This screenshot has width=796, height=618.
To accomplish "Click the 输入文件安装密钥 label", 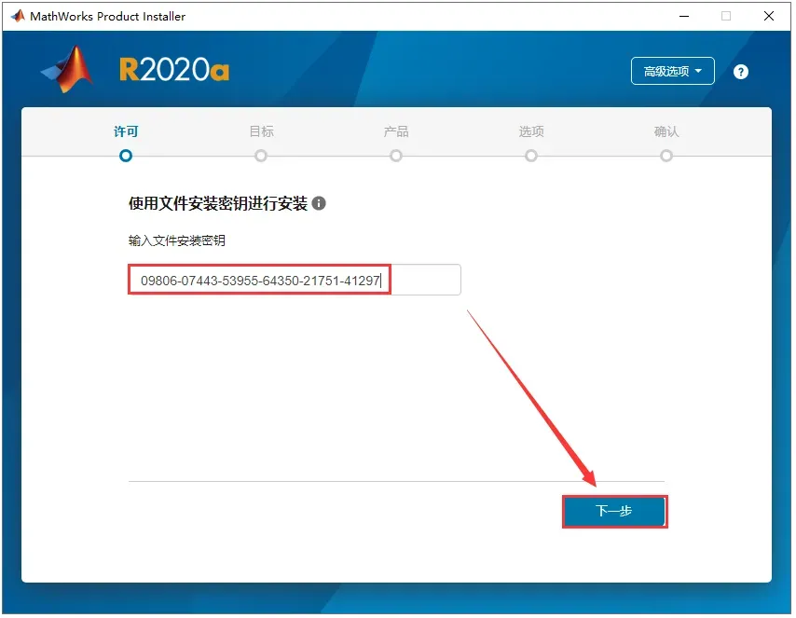I will coord(177,240).
